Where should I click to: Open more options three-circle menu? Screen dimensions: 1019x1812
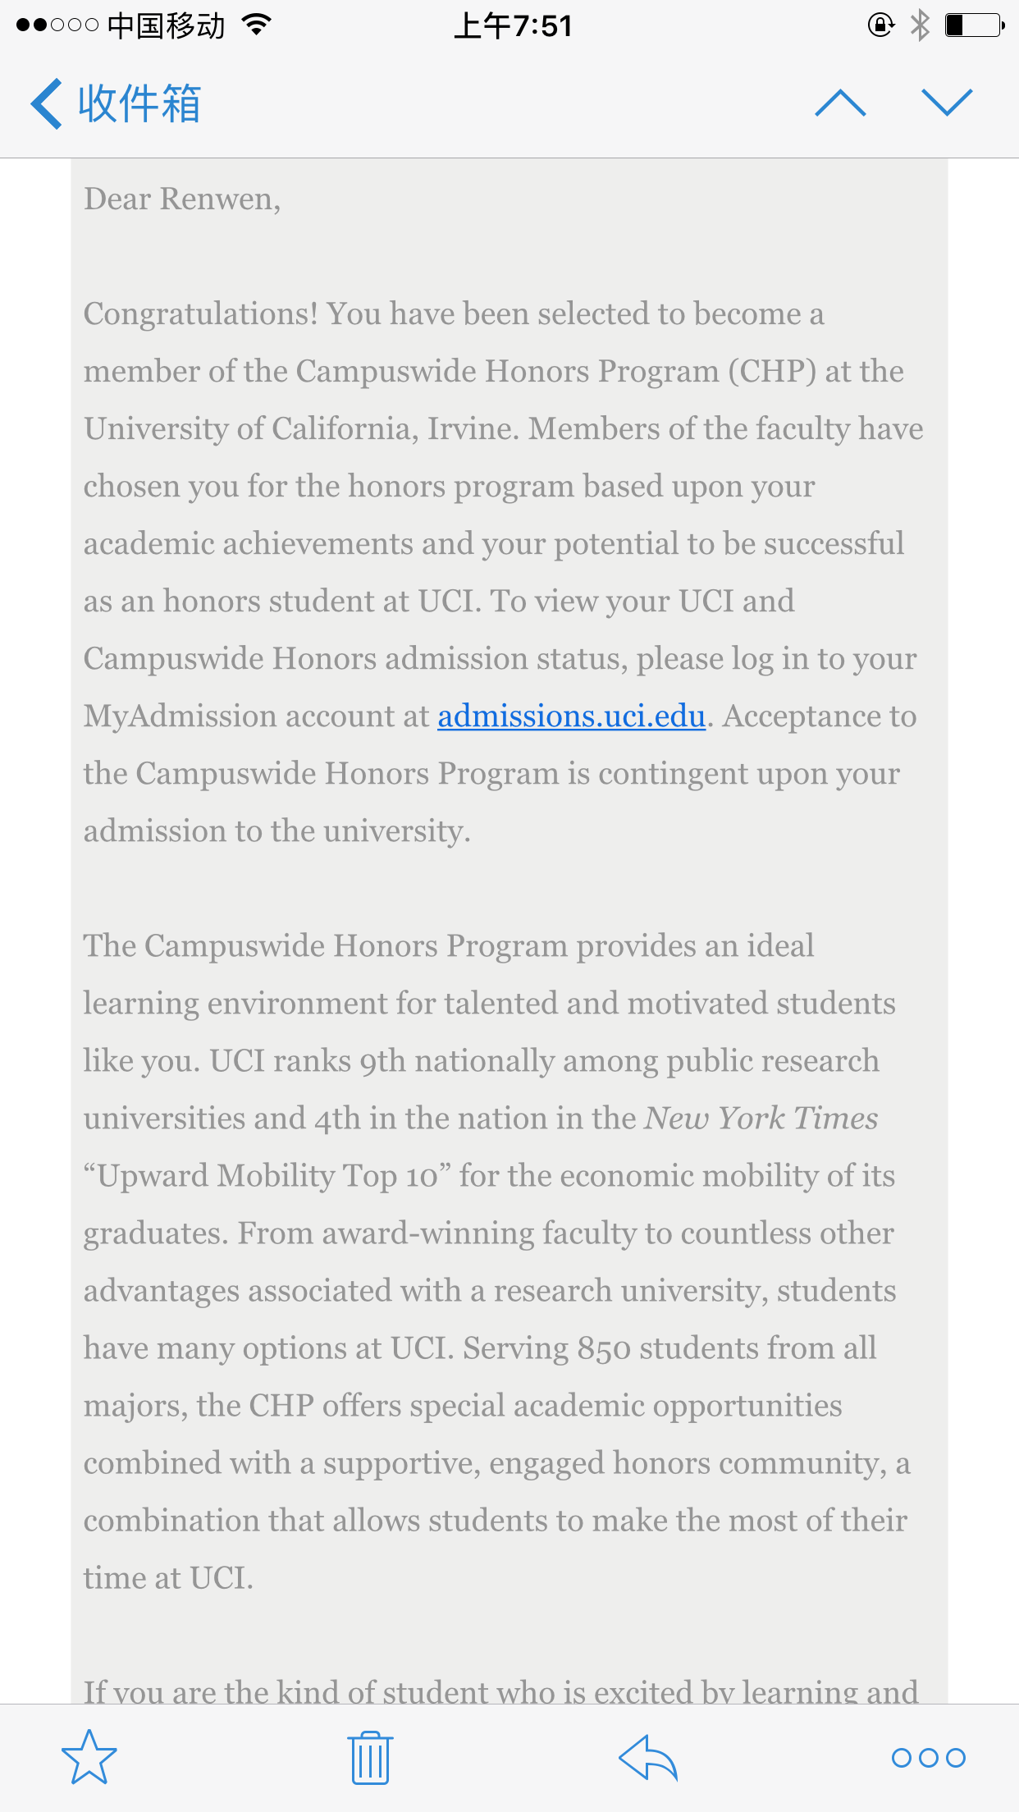[928, 1757]
